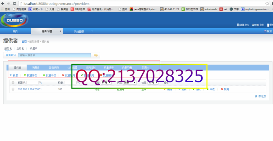Viewport: 273px width, 141px height.
Task: Expand the 系统管理 menu dropdown arrow
Action: [x=92, y=31]
